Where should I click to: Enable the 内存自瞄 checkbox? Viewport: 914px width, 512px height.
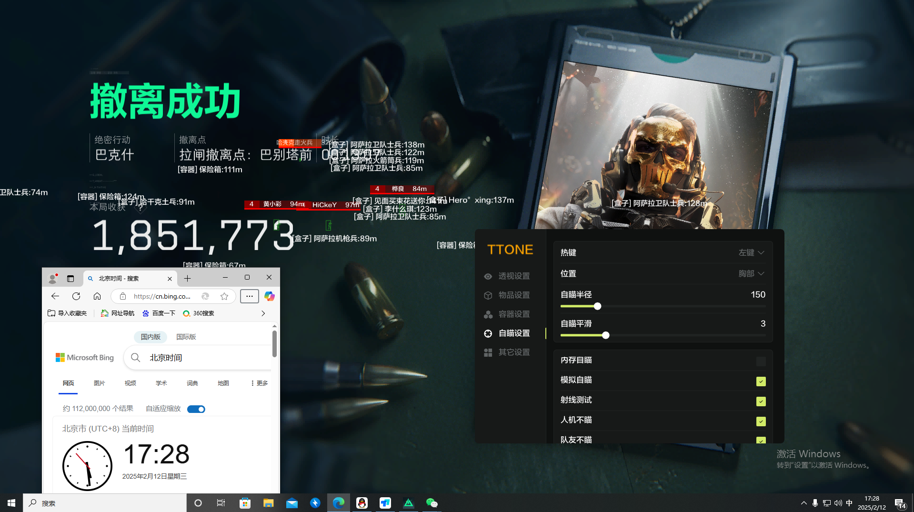coord(761,361)
